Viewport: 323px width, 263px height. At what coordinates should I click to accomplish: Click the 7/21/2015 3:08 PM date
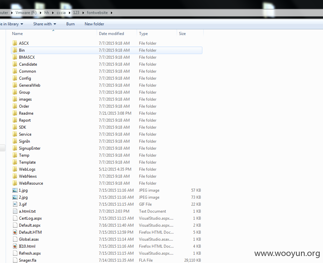click(115, 113)
